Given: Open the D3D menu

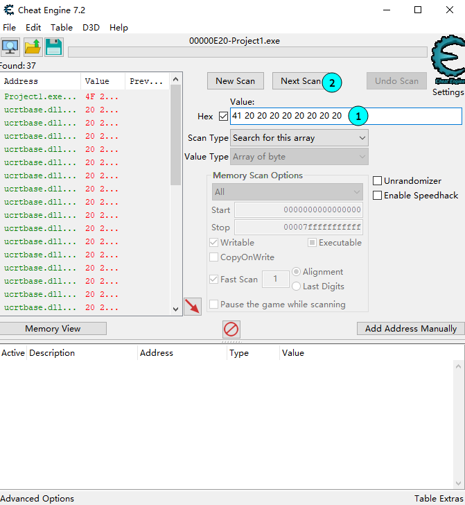Looking at the screenshot, I should pos(91,27).
